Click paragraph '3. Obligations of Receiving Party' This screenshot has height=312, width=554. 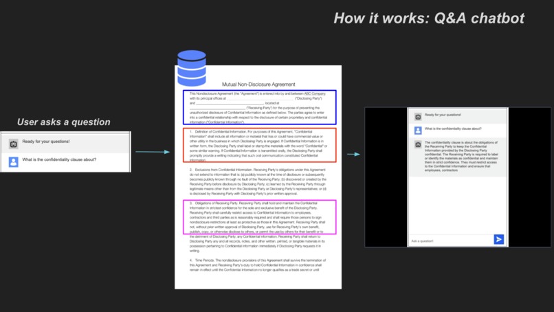258,227
